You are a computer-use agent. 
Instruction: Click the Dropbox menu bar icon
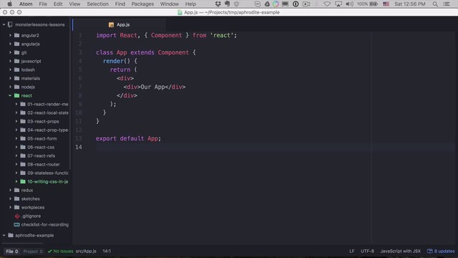(218, 4)
